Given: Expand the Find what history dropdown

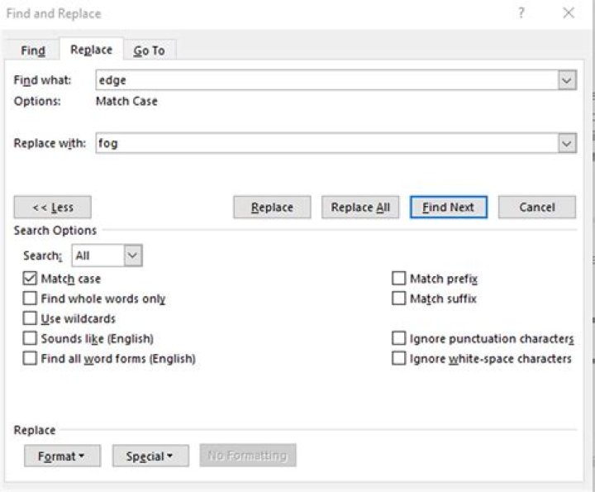Looking at the screenshot, I should pyautogui.click(x=567, y=80).
